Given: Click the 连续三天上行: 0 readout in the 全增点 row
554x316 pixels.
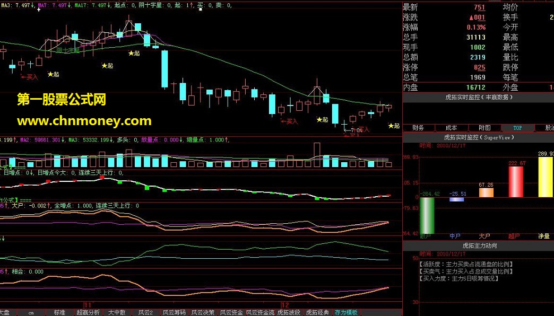Looking at the screenshot, I should (118, 206).
